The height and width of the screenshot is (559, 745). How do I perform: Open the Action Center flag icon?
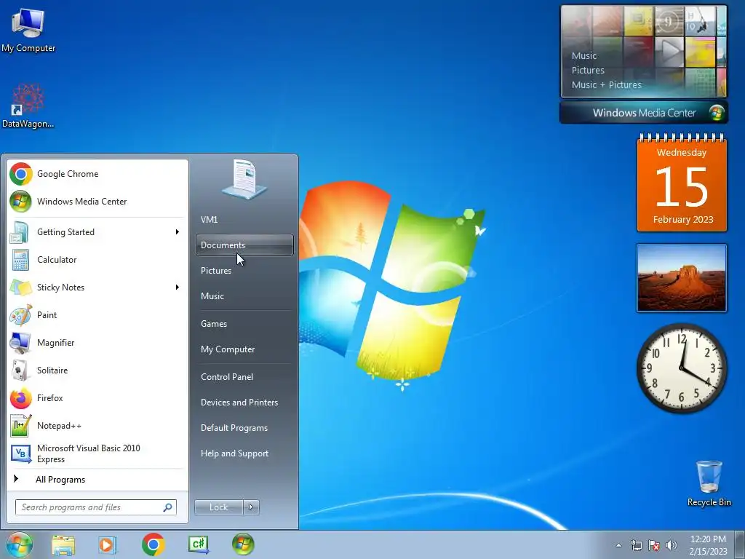(x=654, y=546)
